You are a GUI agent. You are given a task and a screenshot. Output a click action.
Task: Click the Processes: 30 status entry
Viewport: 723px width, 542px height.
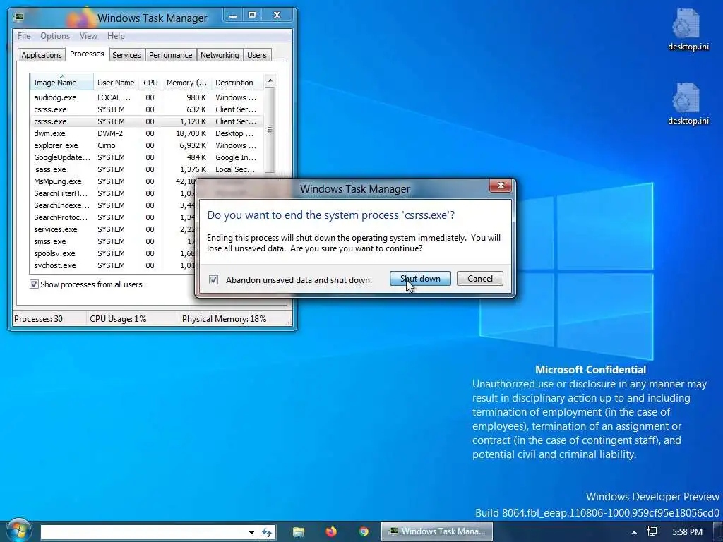(x=38, y=318)
